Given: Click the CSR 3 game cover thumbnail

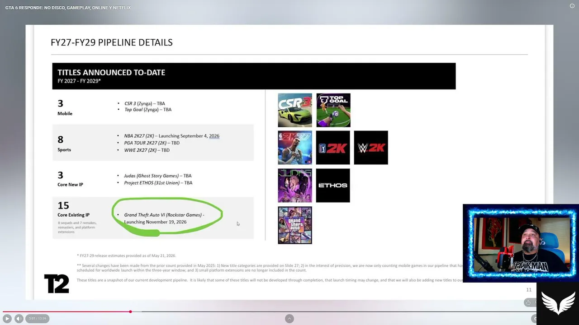Looking at the screenshot, I should coord(295,110).
